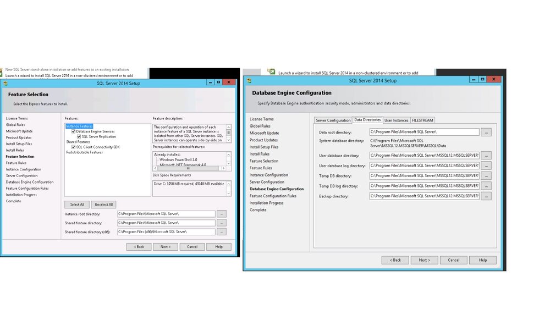Click Back in Feature Selection window

click(139, 247)
